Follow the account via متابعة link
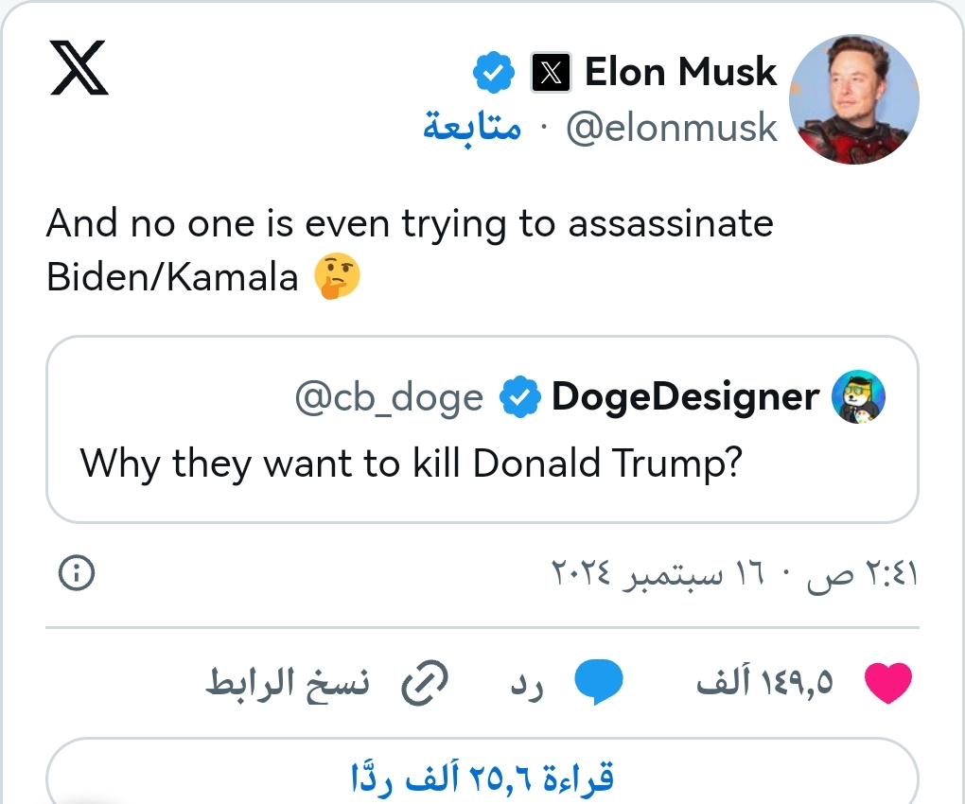 click(471, 128)
